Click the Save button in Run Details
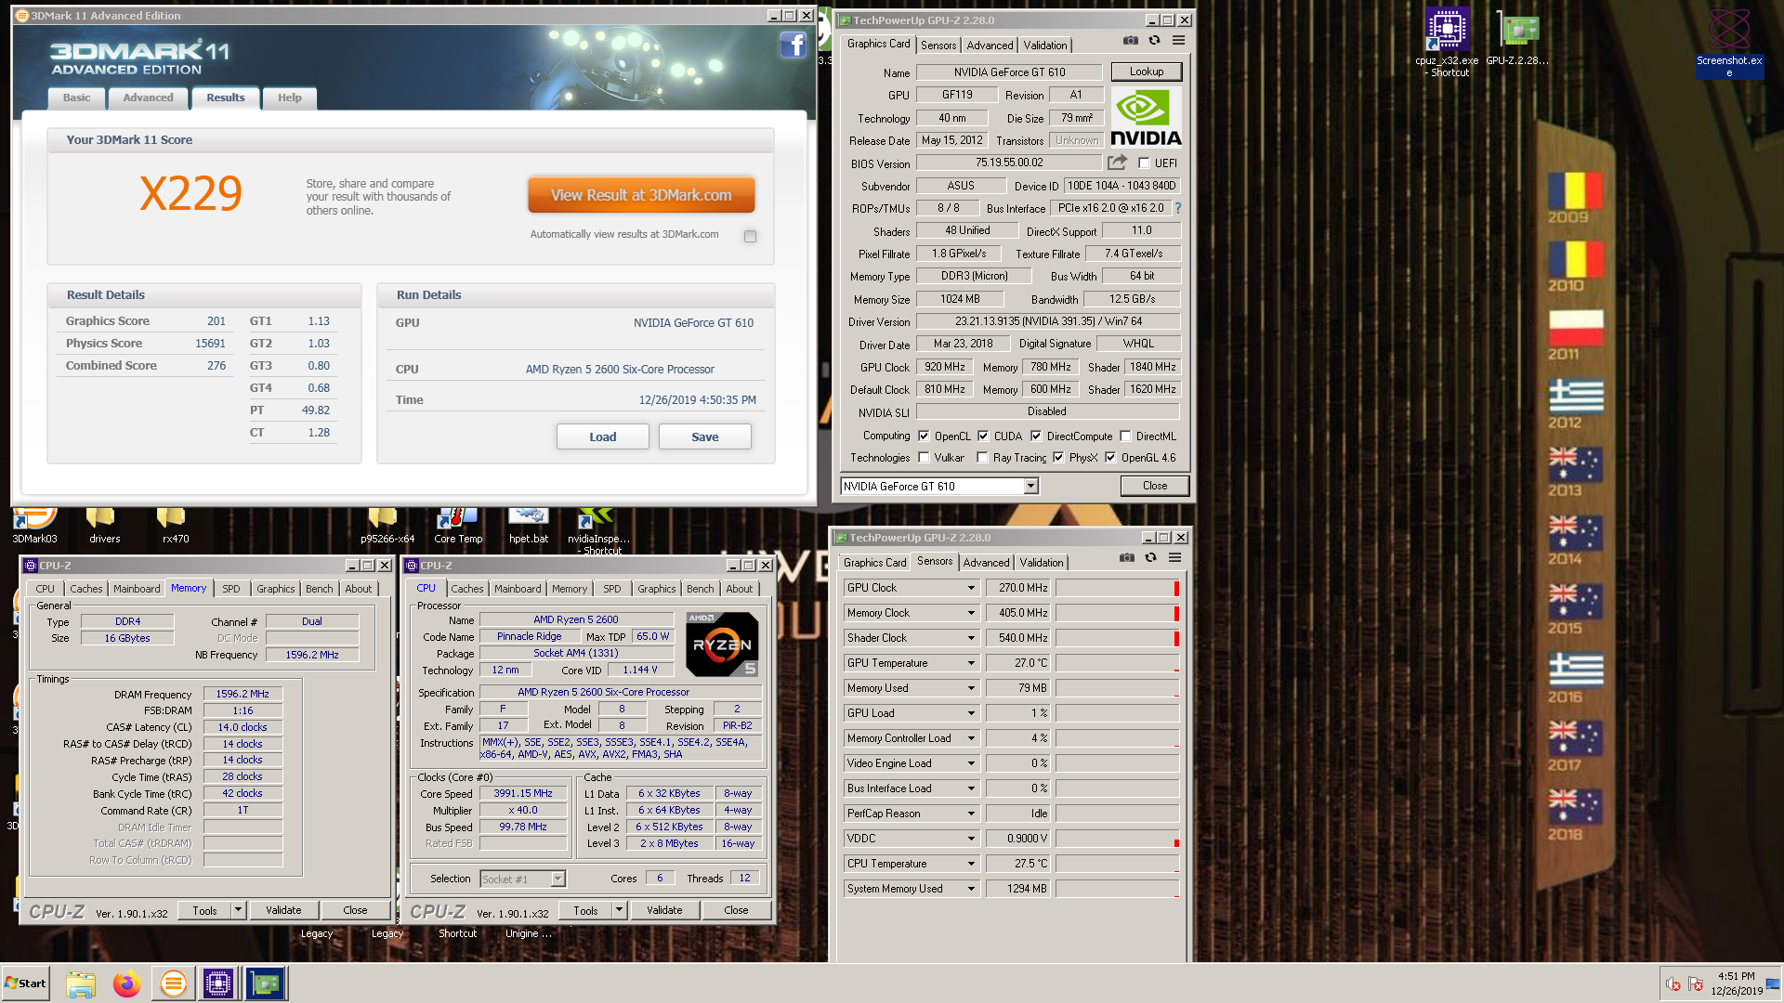 click(704, 436)
